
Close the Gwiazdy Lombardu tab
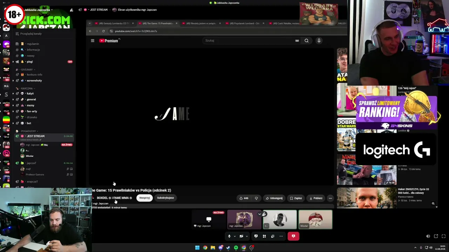[133, 23]
